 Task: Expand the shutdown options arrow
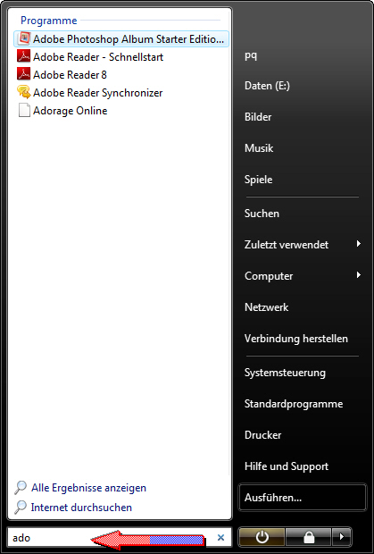[x=342, y=537]
